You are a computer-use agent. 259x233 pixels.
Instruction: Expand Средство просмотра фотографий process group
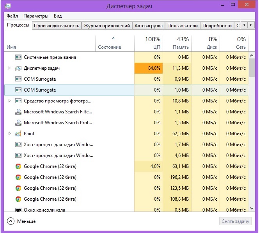click(10, 101)
